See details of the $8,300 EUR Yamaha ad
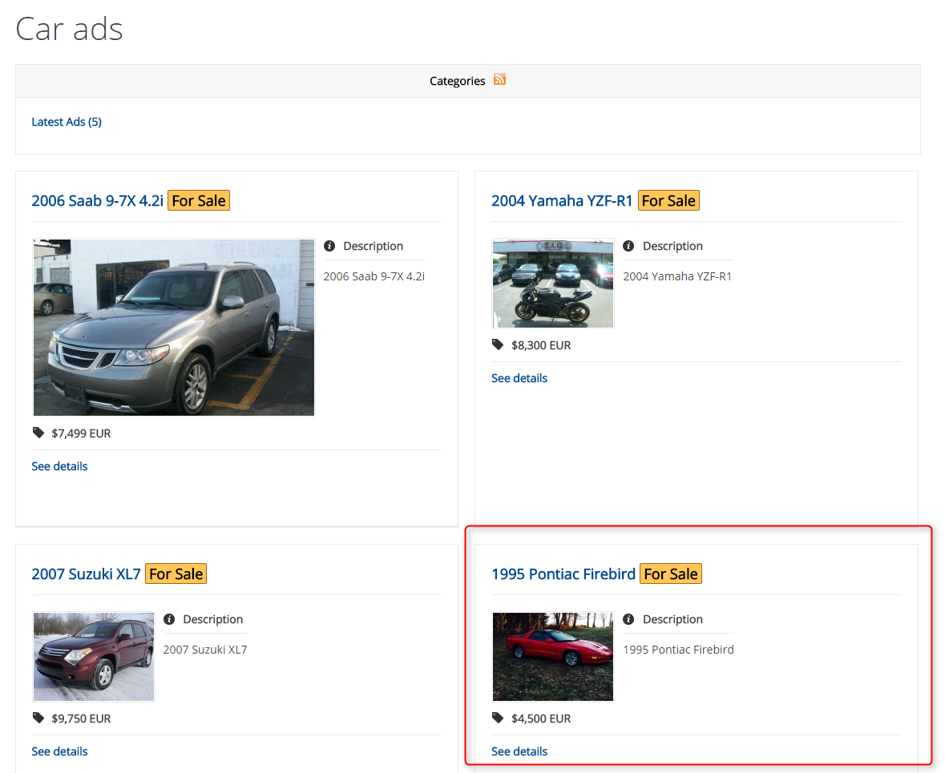Viewport: 945px width, 773px height. click(519, 378)
